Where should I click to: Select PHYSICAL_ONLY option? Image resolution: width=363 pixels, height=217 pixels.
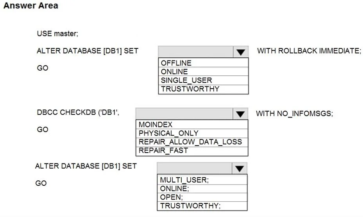pyautogui.click(x=192, y=133)
